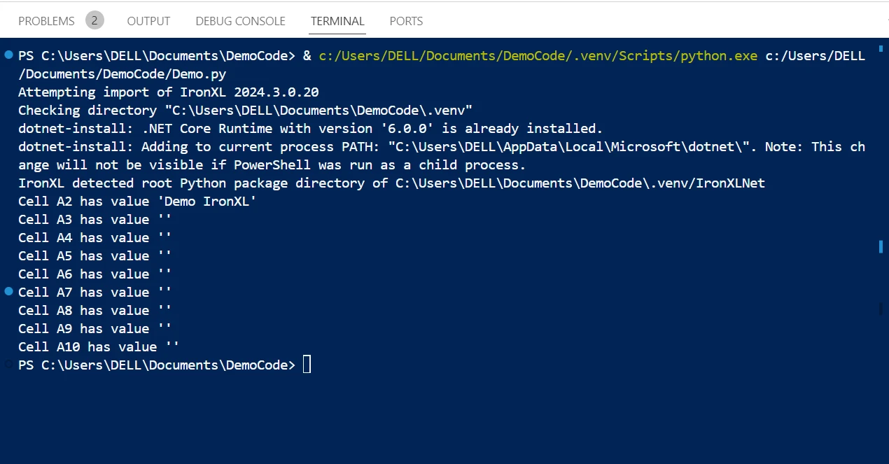
Task: Open the PROBLEMS tab
Action: coord(46,21)
